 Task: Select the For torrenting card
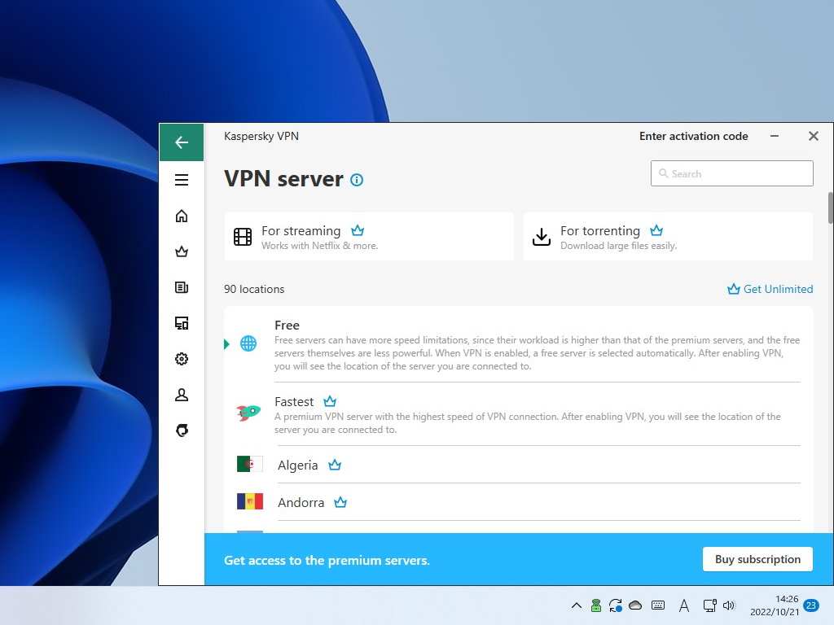(668, 237)
